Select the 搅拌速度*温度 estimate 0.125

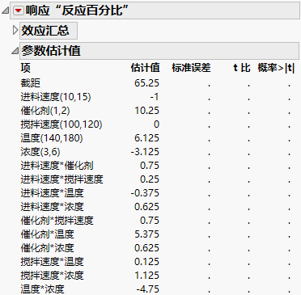tap(147, 262)
